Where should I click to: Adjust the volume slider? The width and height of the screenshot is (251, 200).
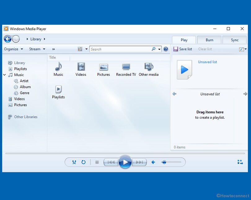point(171,162)
